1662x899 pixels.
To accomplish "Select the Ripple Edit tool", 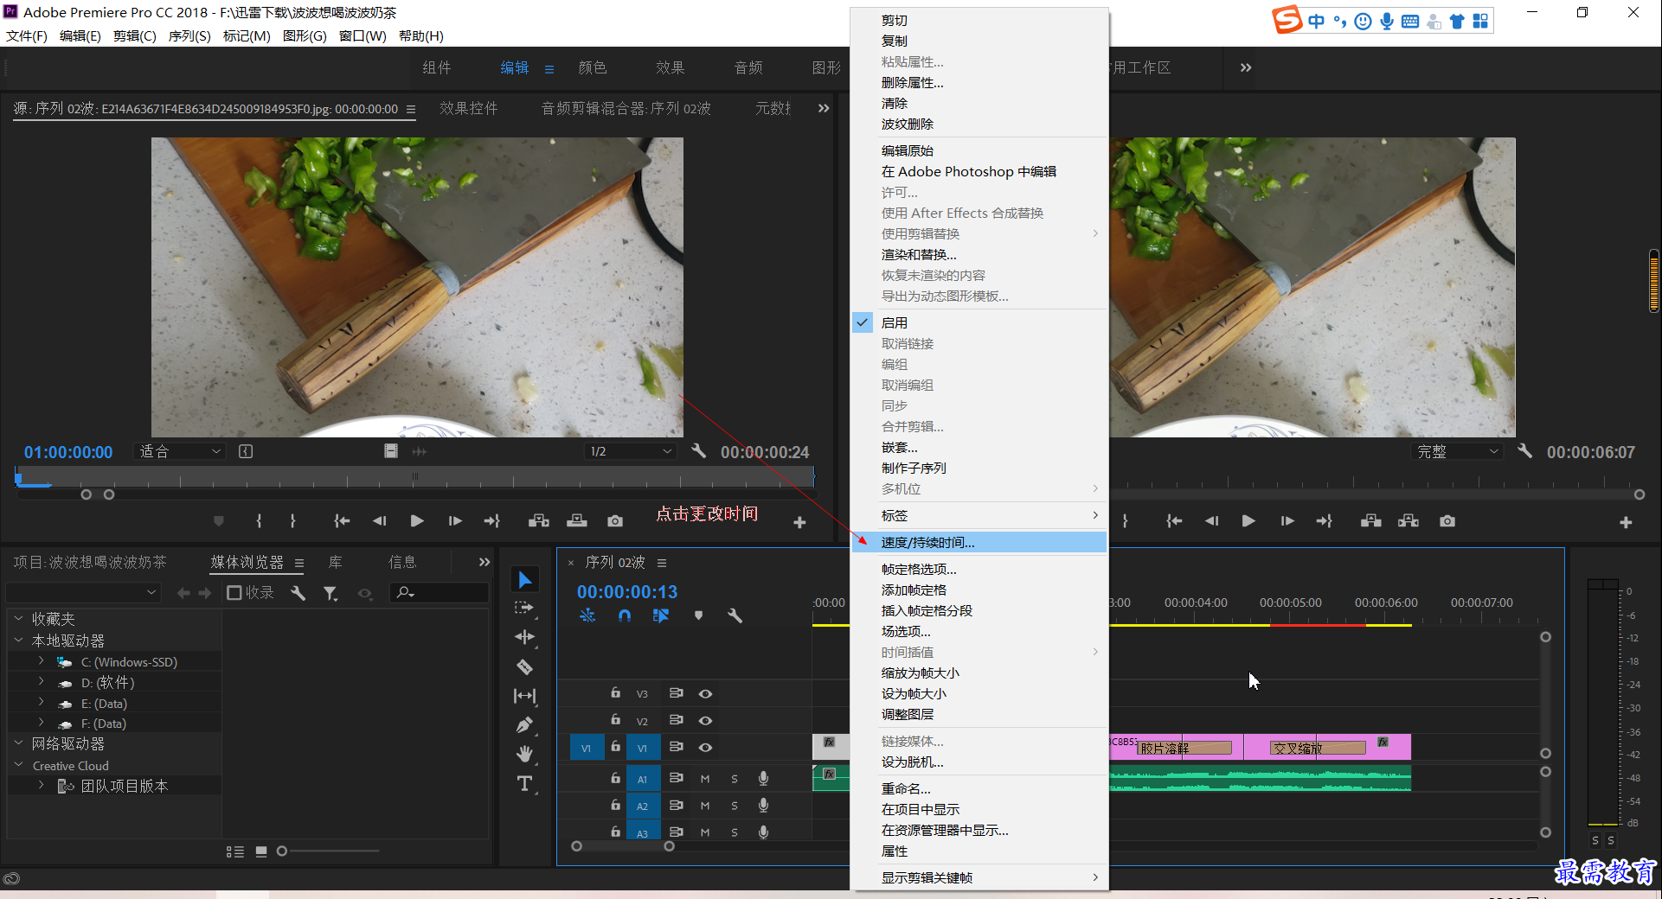I will (x=524, y=637).
